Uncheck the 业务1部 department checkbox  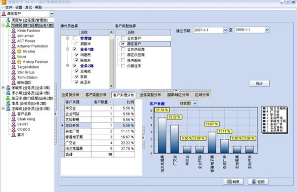(x=75, y=49)
